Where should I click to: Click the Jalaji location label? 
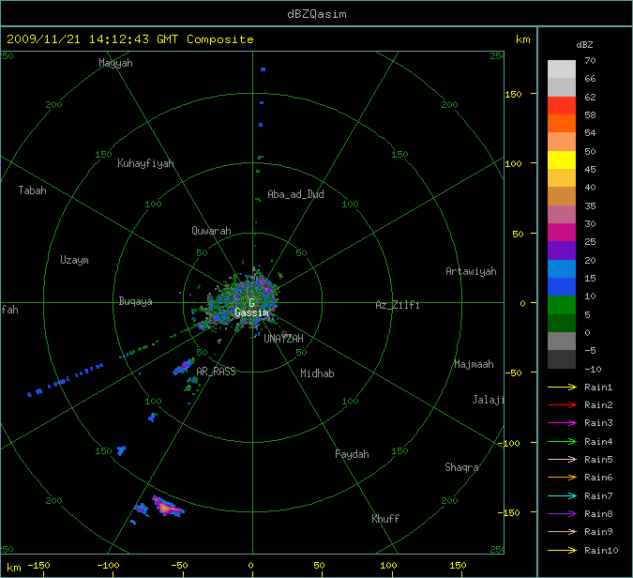click(489, 400)
